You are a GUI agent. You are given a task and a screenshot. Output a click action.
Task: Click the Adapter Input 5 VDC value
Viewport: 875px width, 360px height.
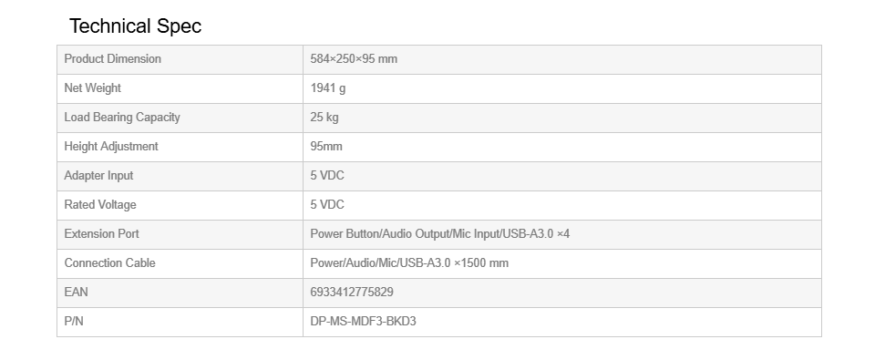click(x=327, y=175)
